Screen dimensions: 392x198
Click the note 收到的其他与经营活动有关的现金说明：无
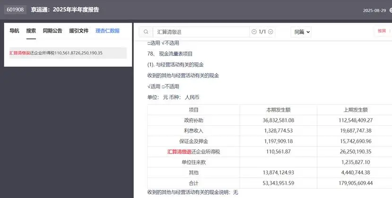click(x=193, y=192)
